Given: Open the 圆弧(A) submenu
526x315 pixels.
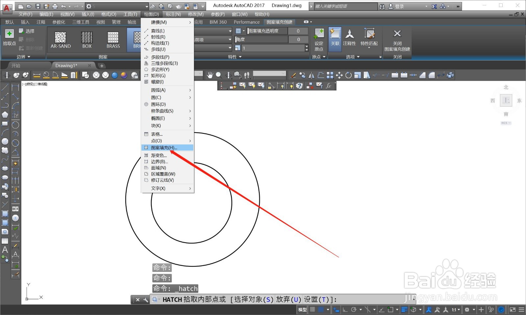Looking at the screenshot, I should 167,90.
